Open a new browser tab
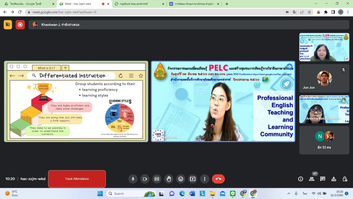This screenshot has height=199, width=353. (227, 4)
